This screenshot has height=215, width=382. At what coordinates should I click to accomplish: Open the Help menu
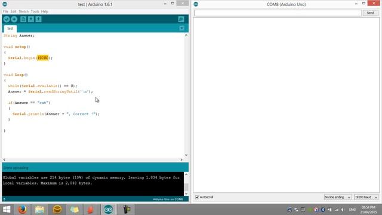45,11
